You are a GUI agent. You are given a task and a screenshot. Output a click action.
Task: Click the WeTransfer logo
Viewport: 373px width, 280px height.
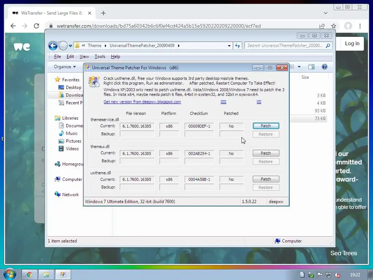click(22, 47)
